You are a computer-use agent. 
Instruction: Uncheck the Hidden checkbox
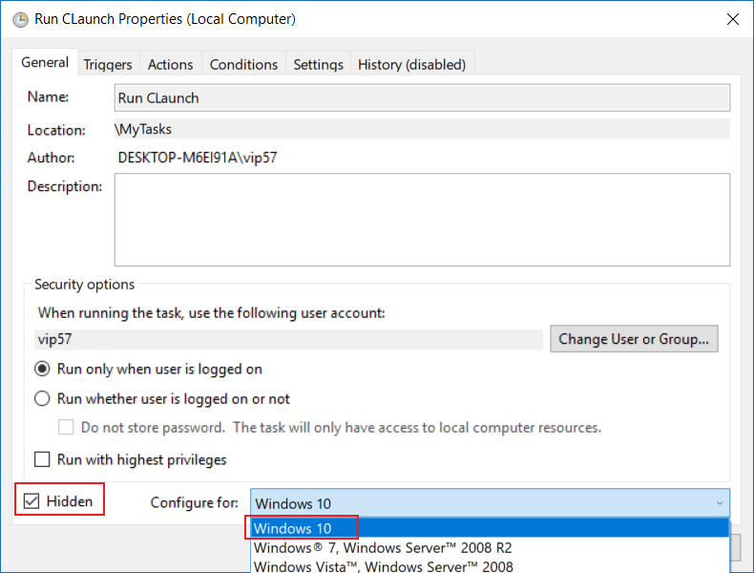tap(32, 501)
